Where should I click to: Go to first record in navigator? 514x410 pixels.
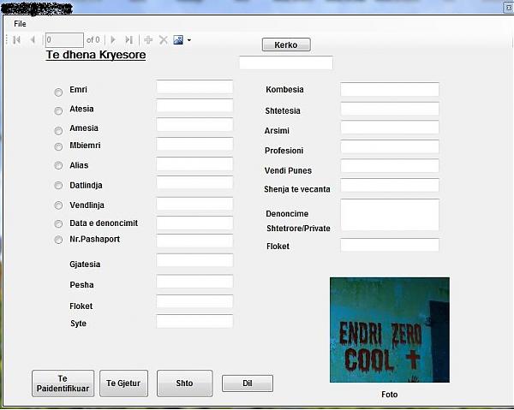point(17,40)
